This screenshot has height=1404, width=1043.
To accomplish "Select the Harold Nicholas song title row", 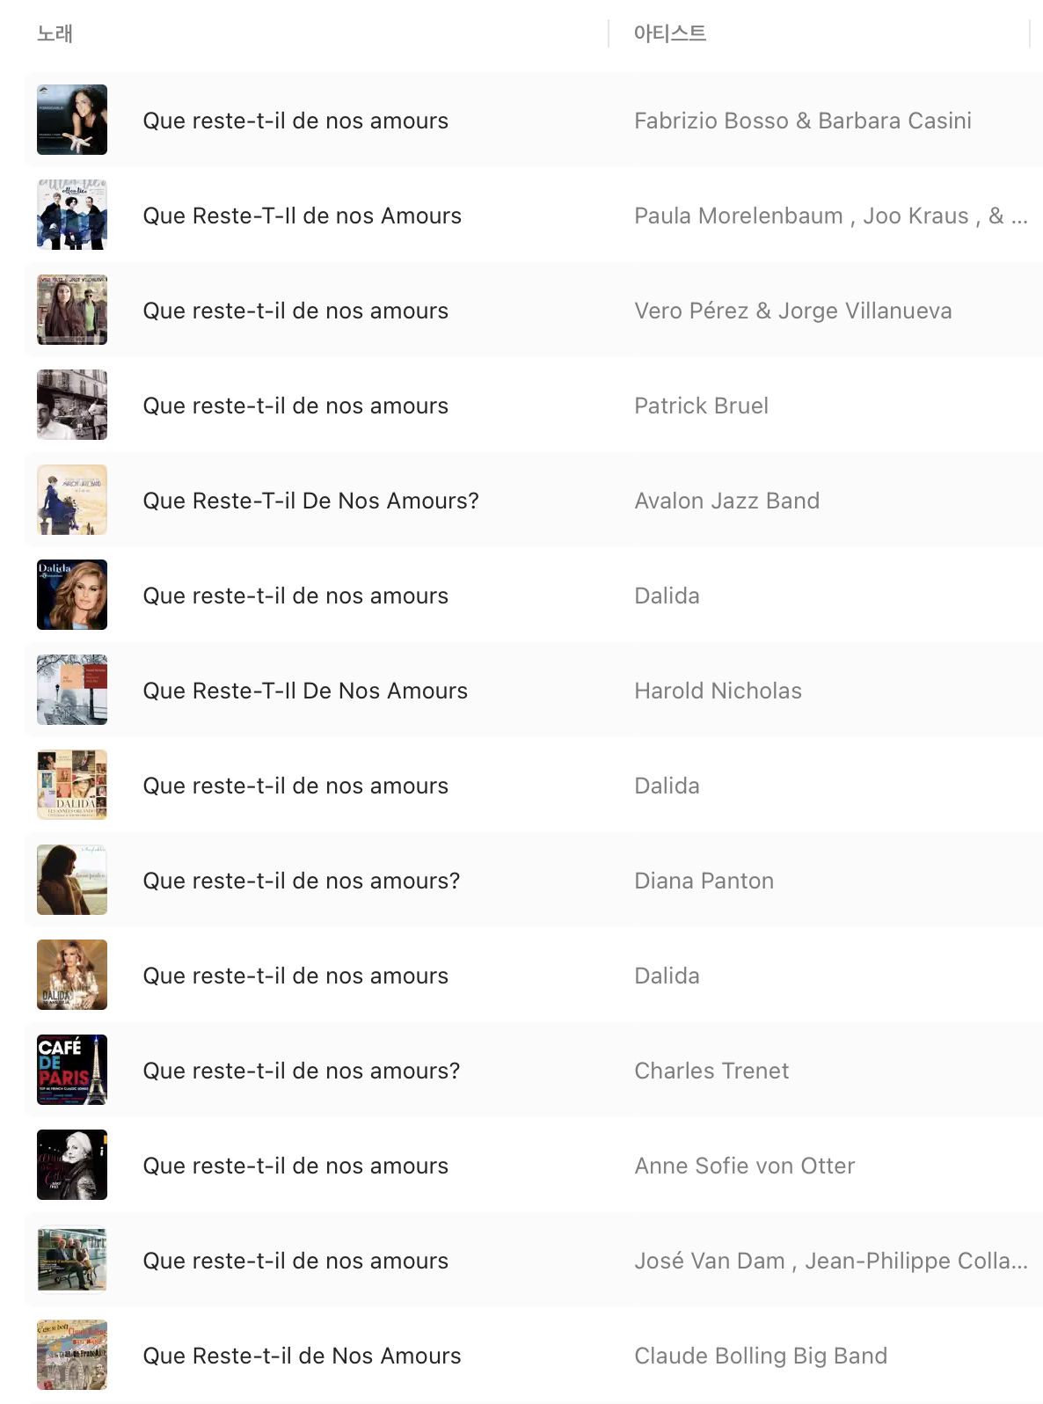I will [305, 691].
